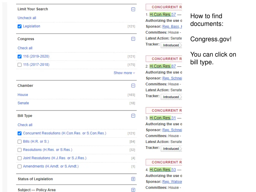Collapse the Bill Type filter section

tap(133, 116)
